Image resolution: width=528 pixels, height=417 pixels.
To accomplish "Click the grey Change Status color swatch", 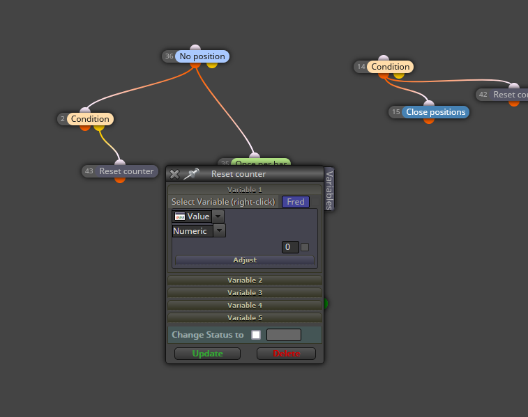I will click(284, 335).
